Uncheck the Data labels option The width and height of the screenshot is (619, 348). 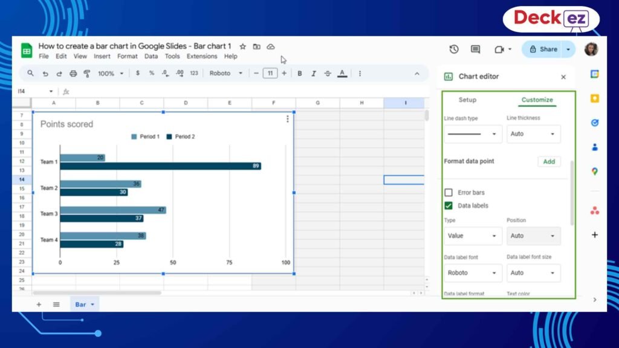[449, 205]
